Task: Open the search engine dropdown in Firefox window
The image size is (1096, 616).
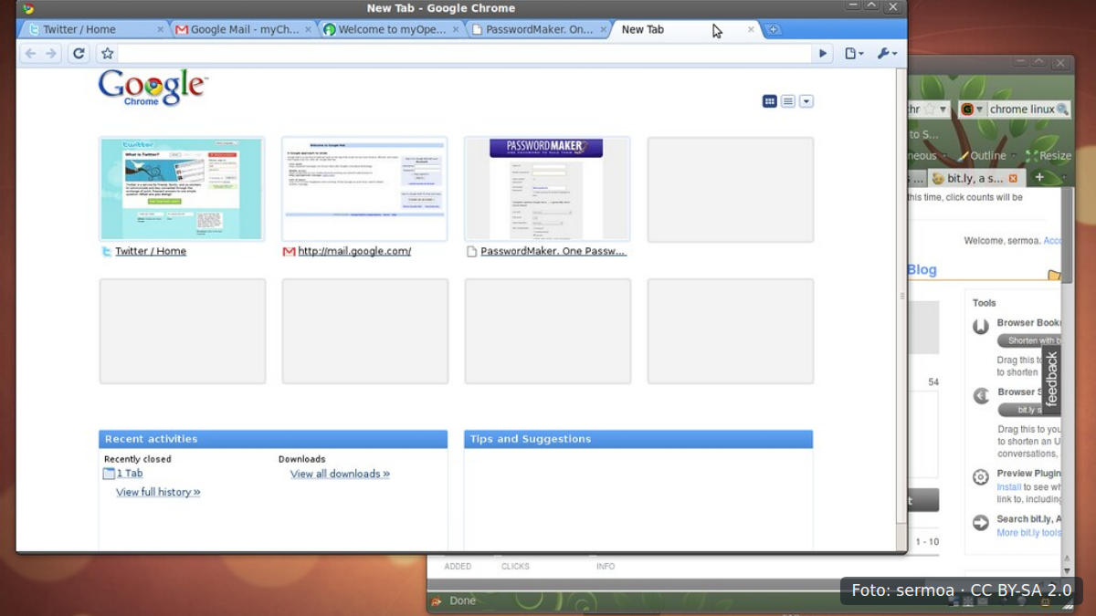Action: [x=973, y=110]
